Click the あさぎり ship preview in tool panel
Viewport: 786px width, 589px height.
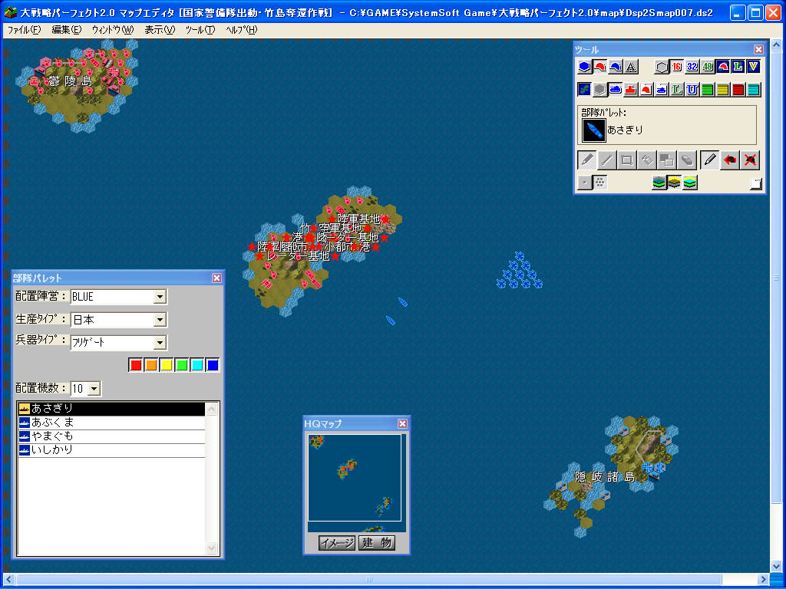pos(594,130)
